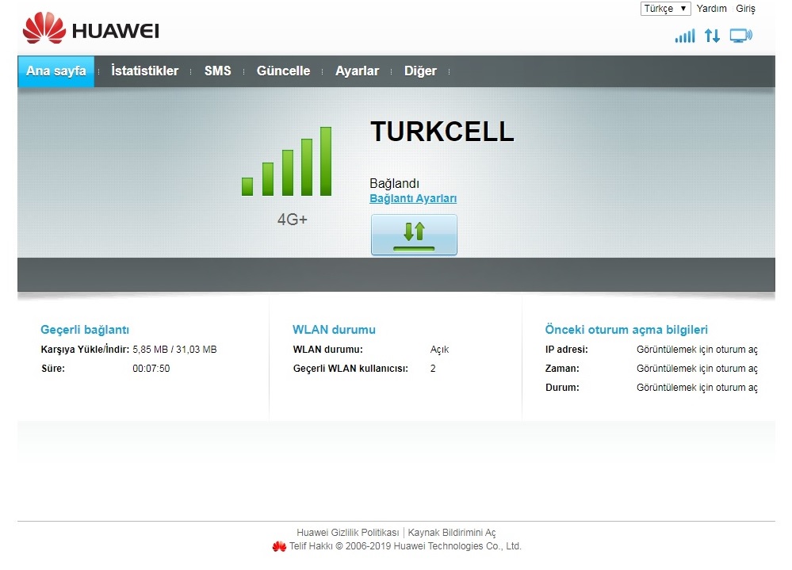Open the Ayarlar menu
The width and height of the screenshot is (792, 570).
click(x=357, y=71)
